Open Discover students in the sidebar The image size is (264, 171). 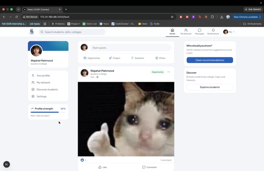click(x=48, y=90)
